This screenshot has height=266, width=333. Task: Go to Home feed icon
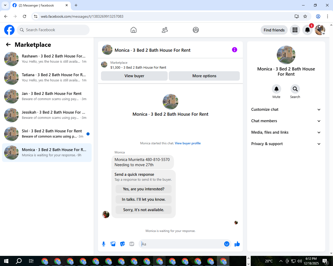click(x=134, y=30)
